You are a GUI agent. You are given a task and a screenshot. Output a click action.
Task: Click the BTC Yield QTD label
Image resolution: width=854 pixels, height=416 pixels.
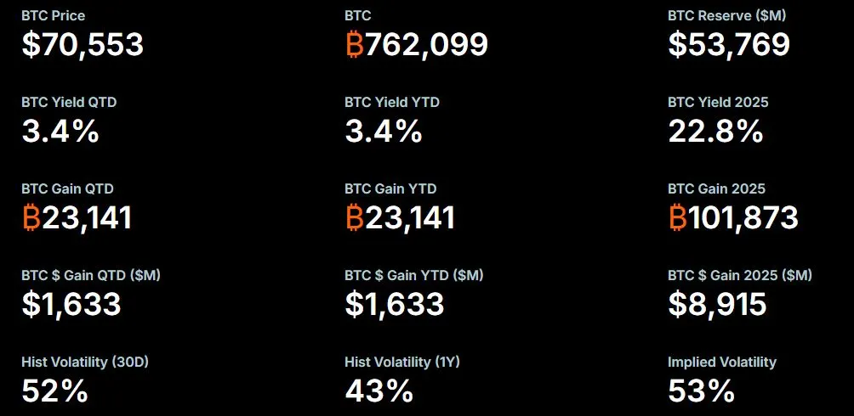(69, 102)
